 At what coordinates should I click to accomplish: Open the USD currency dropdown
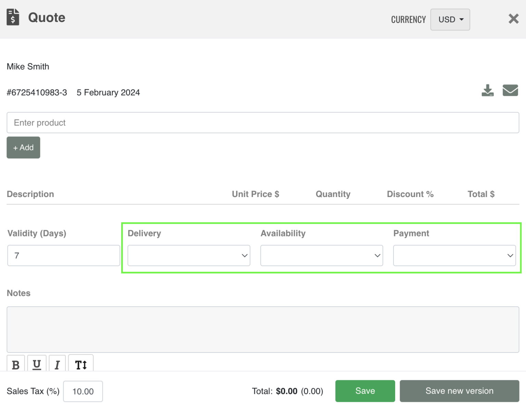(450, 20)
